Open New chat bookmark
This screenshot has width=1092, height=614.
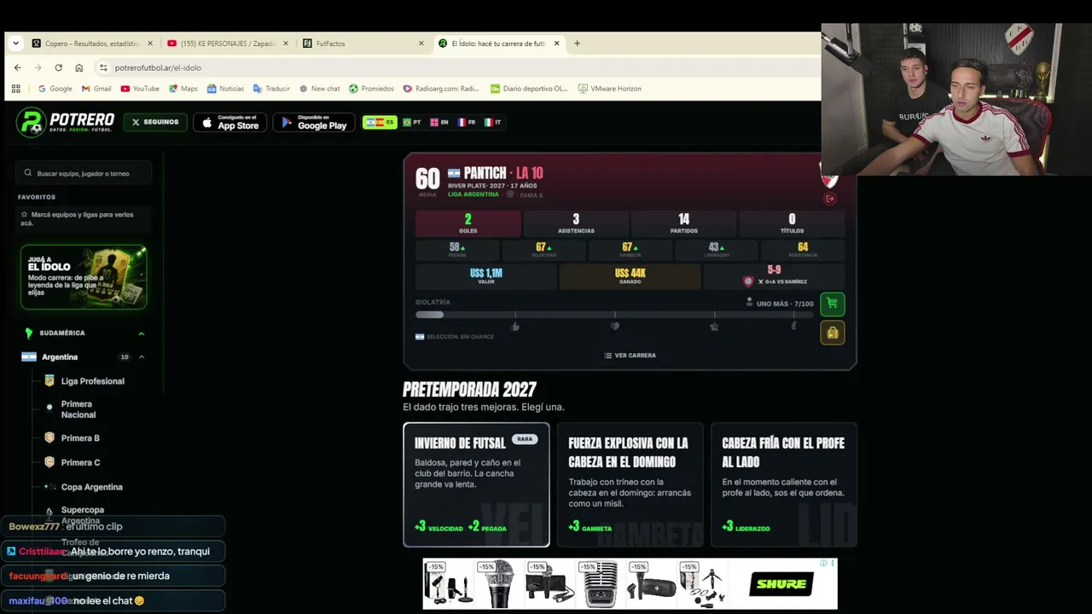click(x=319, y=89)
